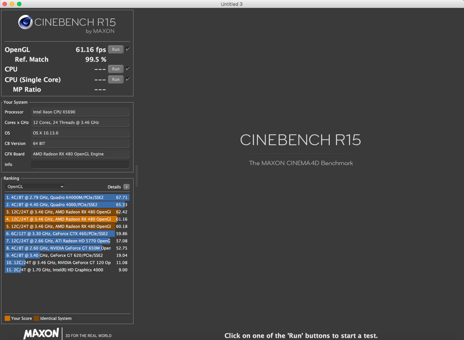Toggle the OpenGL test checkmark
Viewport: 464px width, 340px height.
[128, 49]
